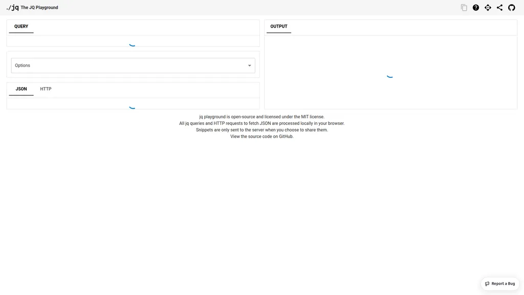Click The JQ Playground title
The image size is (524, 295).
39,7
